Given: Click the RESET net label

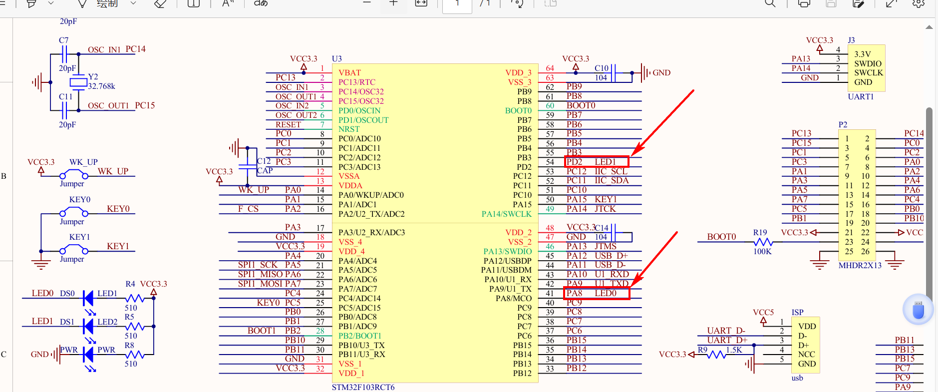Looking at the screenshot, I should pos(288,124).
